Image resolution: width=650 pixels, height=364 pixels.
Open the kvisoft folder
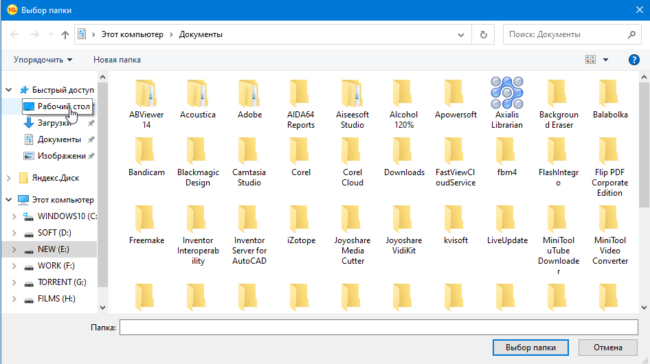pyautogui.click(x=455, y=225)
